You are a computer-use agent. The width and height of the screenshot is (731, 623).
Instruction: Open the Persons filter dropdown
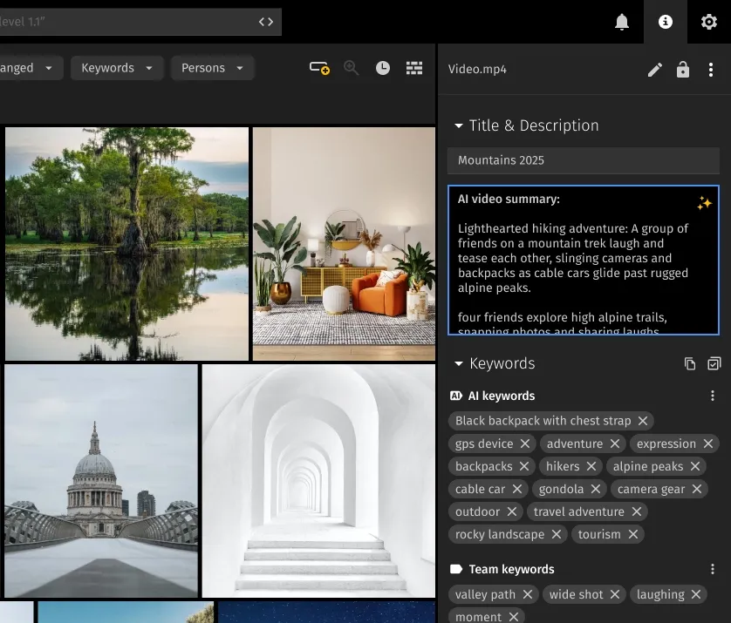(212, 68)
